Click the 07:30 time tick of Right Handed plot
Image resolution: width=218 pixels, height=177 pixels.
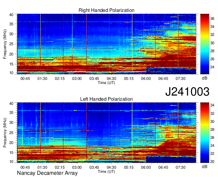(x=180, y=79)
